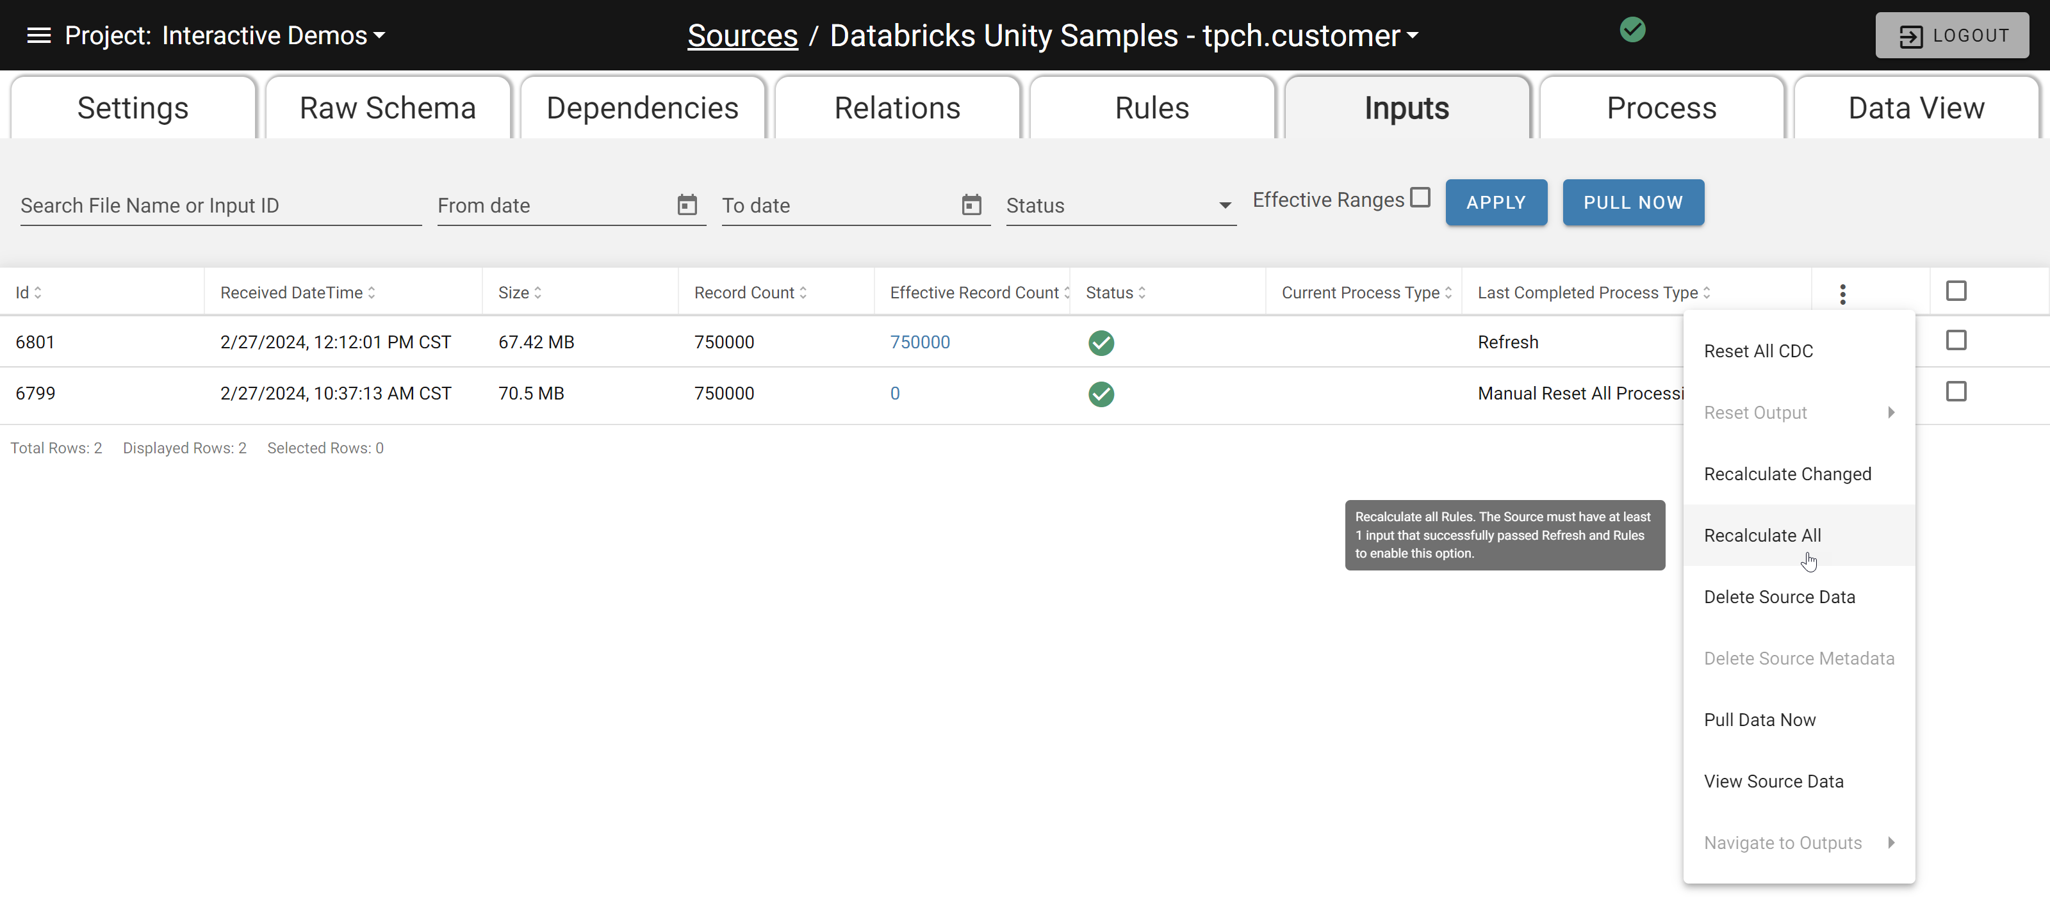Switch to the Data View tab
Screen dimensions: 2050x897
click(1916, 108)
